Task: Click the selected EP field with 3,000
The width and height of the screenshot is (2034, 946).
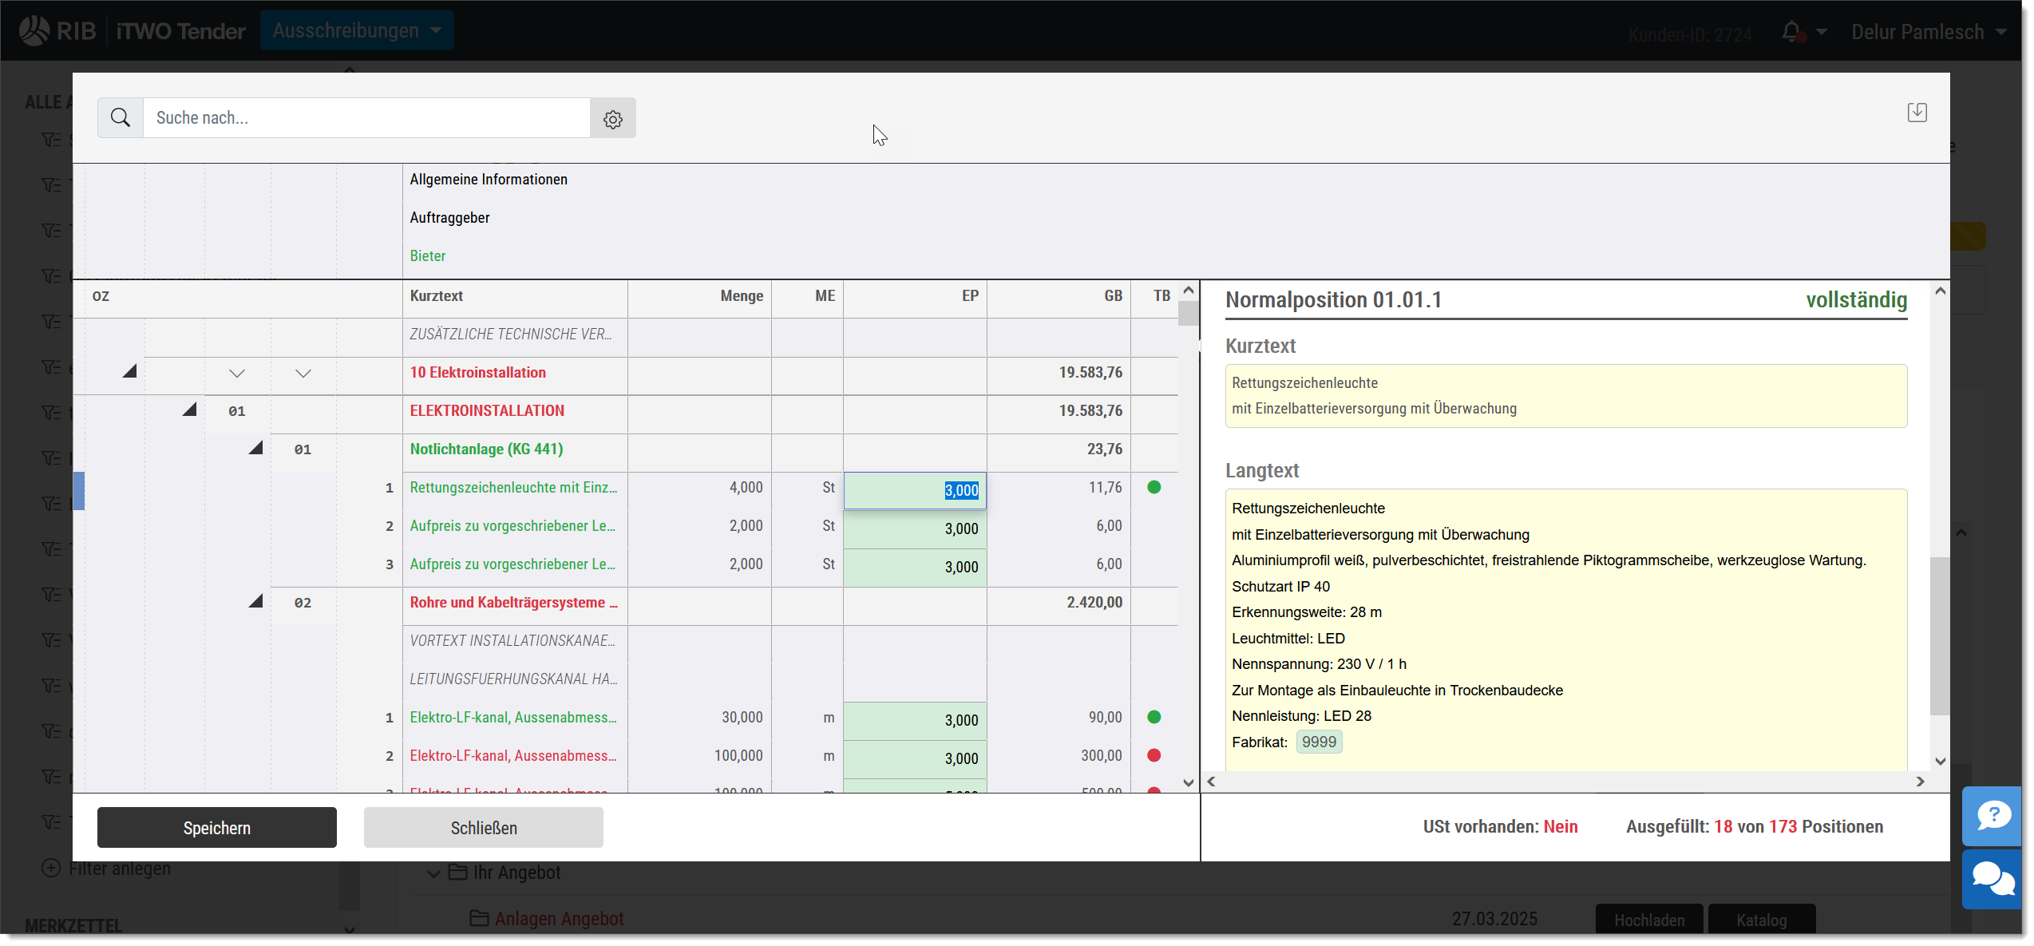Action: pyautogui.click(x=915, y=490)
